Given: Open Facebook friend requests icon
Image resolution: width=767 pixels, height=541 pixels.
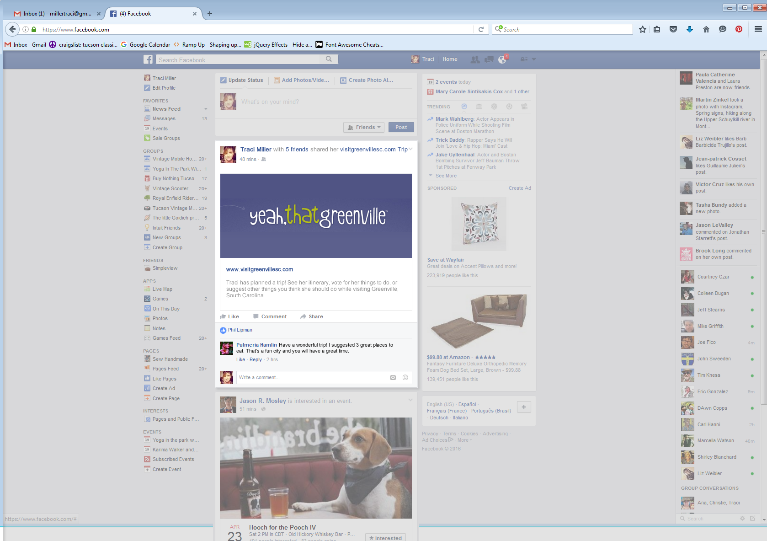Looking at the screenshot, I should pyautogui.click(x=475, y=59).
